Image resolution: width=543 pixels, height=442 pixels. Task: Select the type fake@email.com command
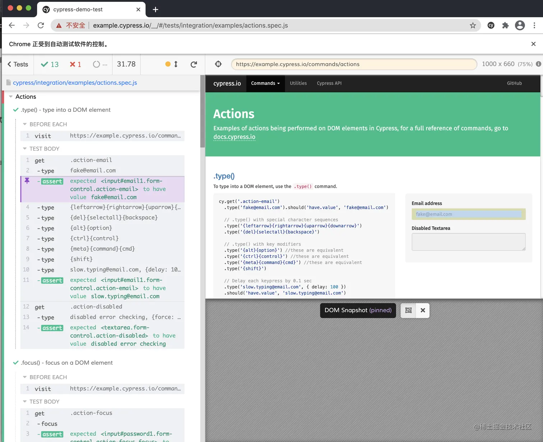pos(102,171)
